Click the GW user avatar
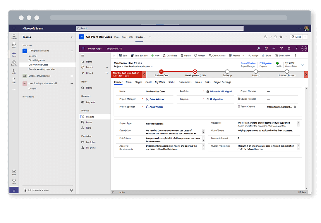This screenshot has height=223, width=321. pos(304,49)
